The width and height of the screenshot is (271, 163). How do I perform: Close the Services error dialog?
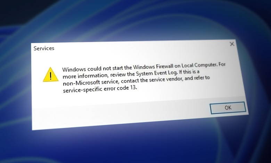tap(232, 44)
